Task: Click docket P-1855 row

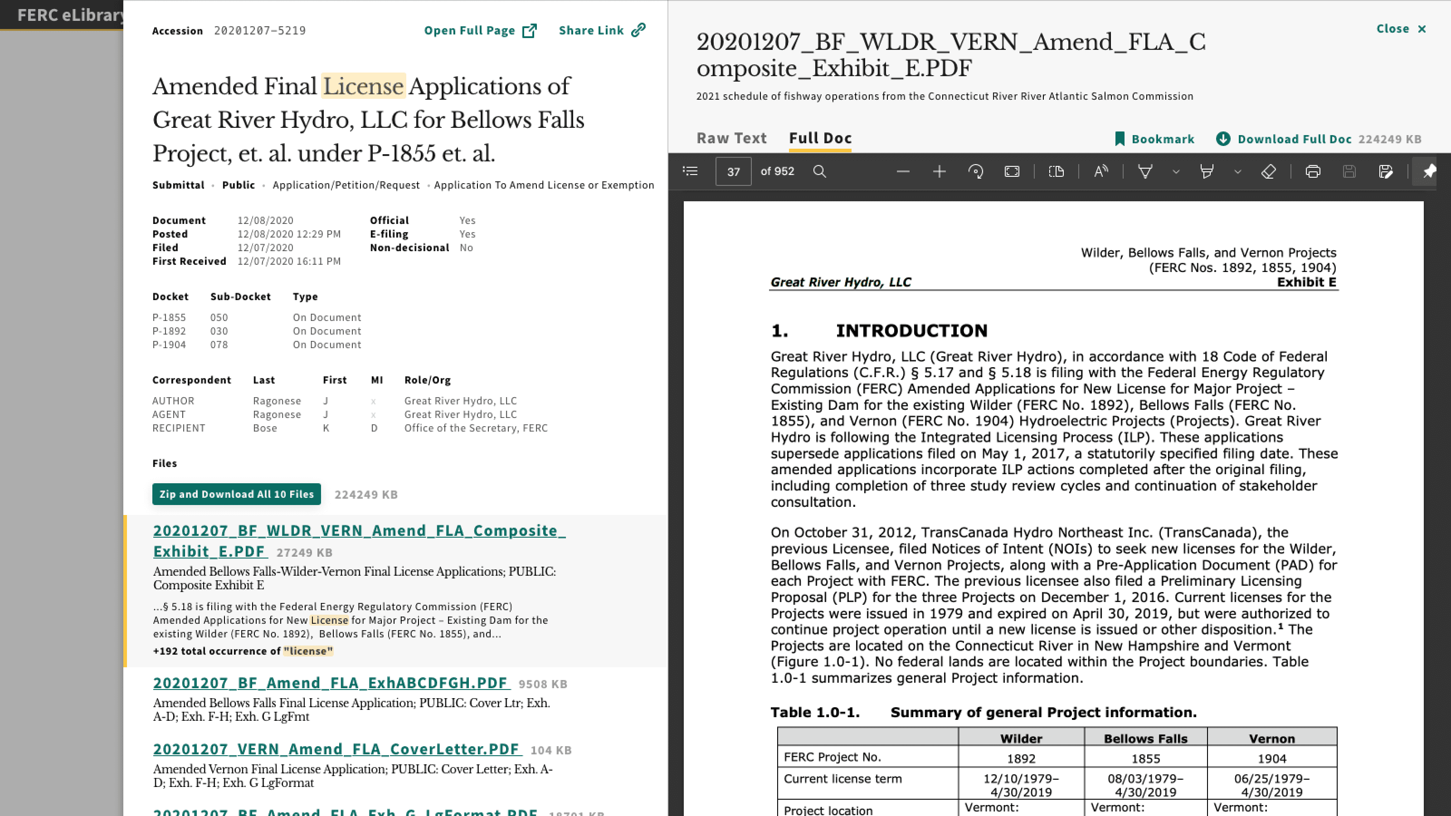Action: (257, 318)
